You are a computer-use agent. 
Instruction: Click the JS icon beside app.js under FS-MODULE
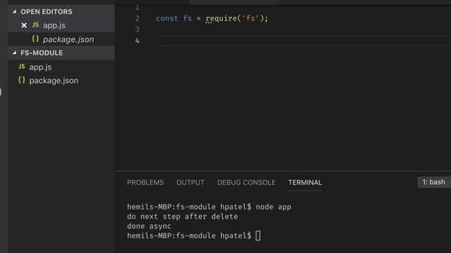(22, 67)
